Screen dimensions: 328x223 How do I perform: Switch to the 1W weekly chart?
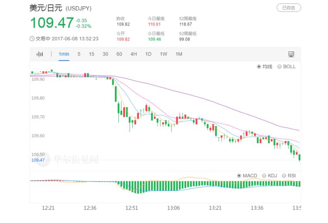tap(163, 54)
